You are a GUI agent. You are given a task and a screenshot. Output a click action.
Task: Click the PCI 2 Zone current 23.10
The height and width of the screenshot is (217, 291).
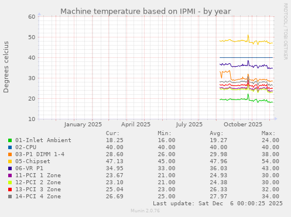pyautogui.click(x=115, y=182)
